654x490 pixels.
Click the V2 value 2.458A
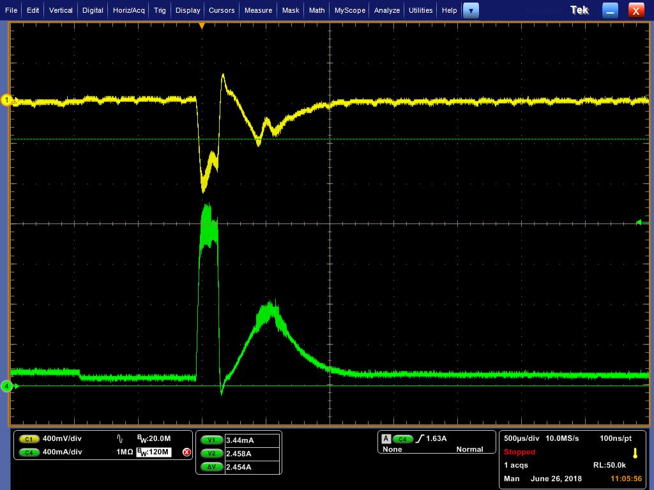tap(239, 454)
